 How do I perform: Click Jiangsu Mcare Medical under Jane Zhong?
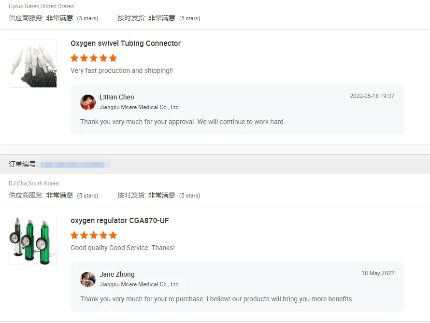(x=140, y=284)
